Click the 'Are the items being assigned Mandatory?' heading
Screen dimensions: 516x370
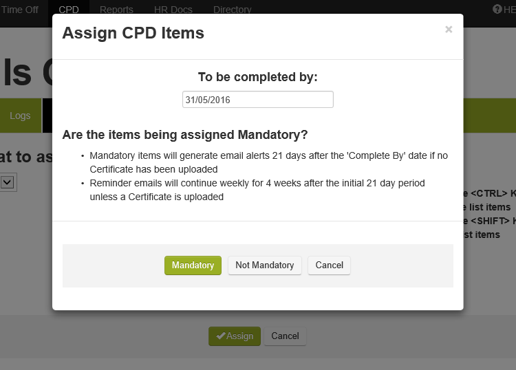184,134
